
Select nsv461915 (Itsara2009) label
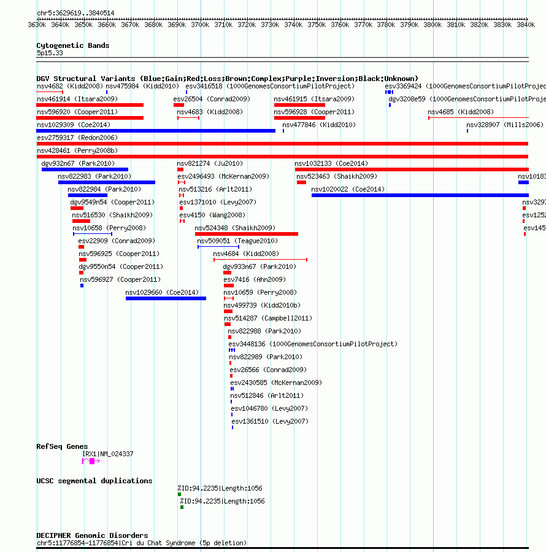coord(314,99)
